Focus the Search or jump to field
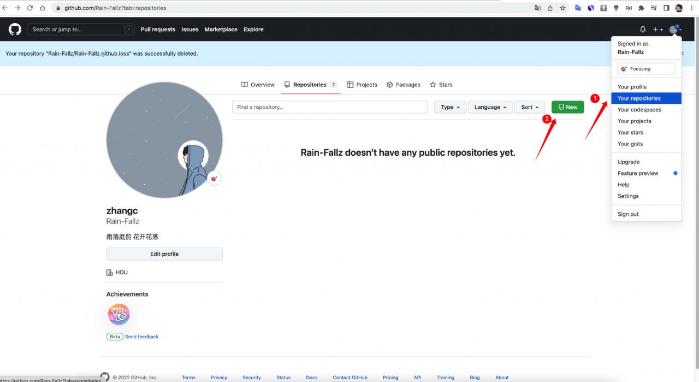699x382 pixels. (81, 30)
